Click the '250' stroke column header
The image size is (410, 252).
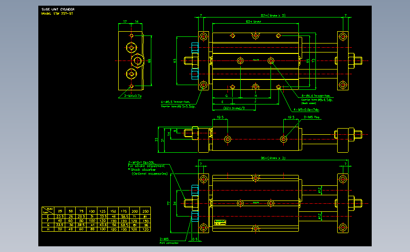(x=146, y=211)
